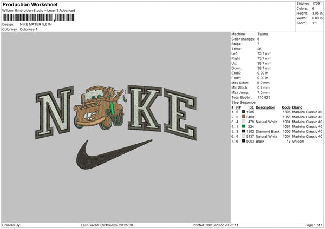
Task: Click the Trims value 26
Action: 259,49
